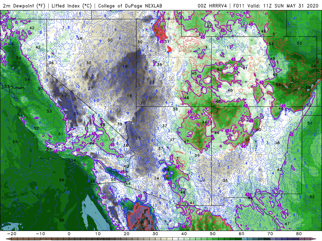
Task: Click the "60" color scale label
Action: coord(242,234)
